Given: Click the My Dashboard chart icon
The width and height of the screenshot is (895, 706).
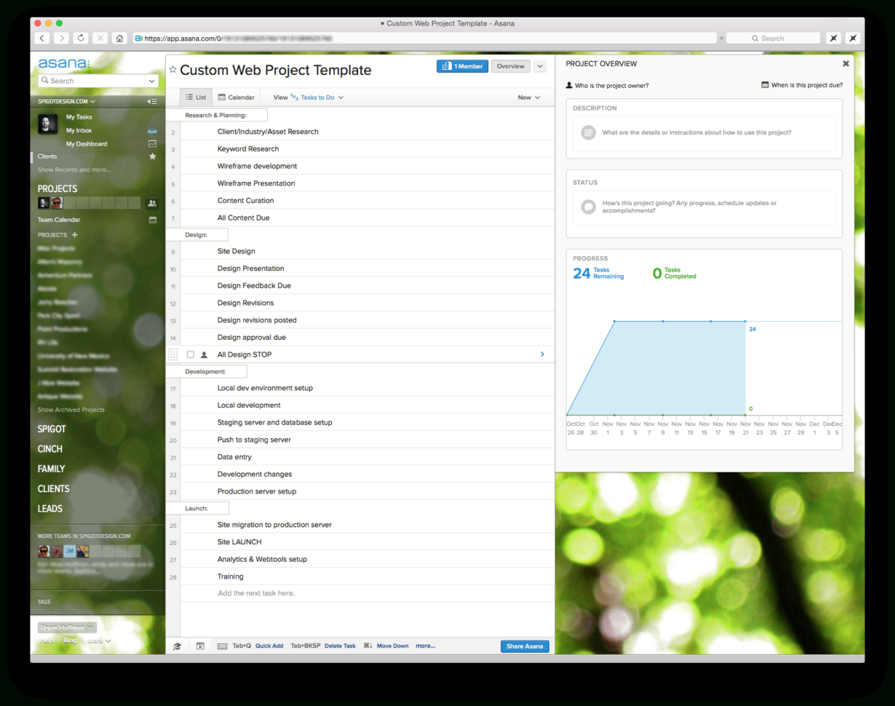Looking at the screenshot, I should click(152, 143).
